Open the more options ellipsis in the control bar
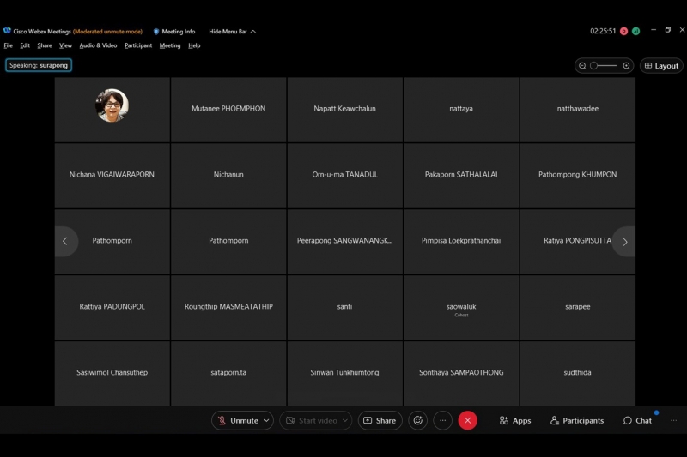Viewport: 687px width, 457px height. [443, 420]
